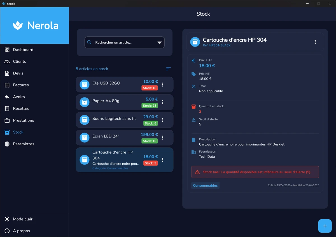
Task: Select the Stock menu entry
Action: 18,132
